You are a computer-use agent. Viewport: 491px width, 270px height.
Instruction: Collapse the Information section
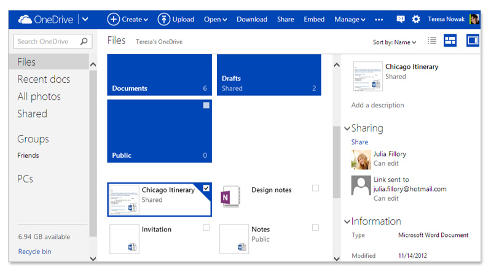(347, 222)
